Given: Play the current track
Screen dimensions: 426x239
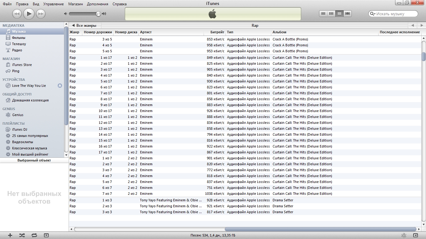Looking at the screenshot, I should pos(29,13).
